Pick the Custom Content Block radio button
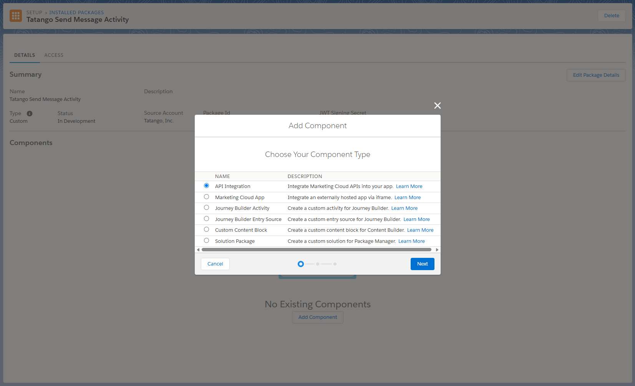635x386 pixels. click(206, 229)
